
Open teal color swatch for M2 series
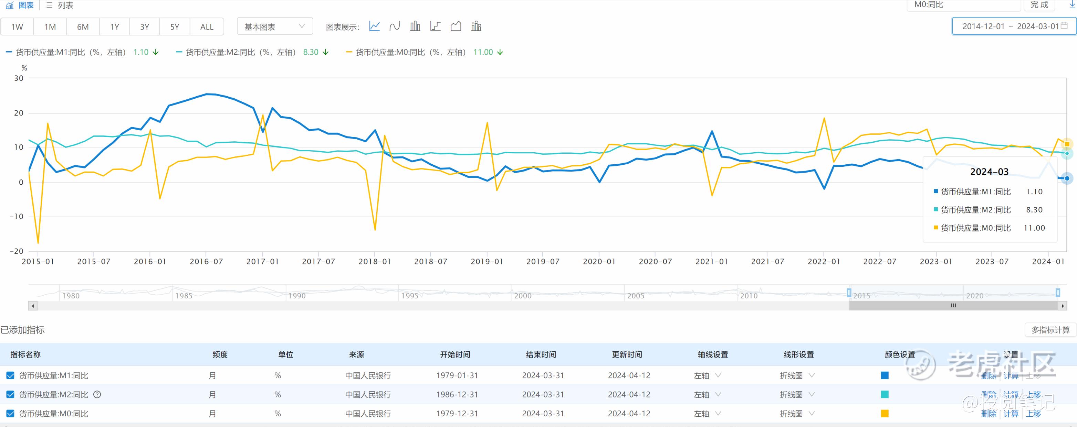tap(885, 394)
